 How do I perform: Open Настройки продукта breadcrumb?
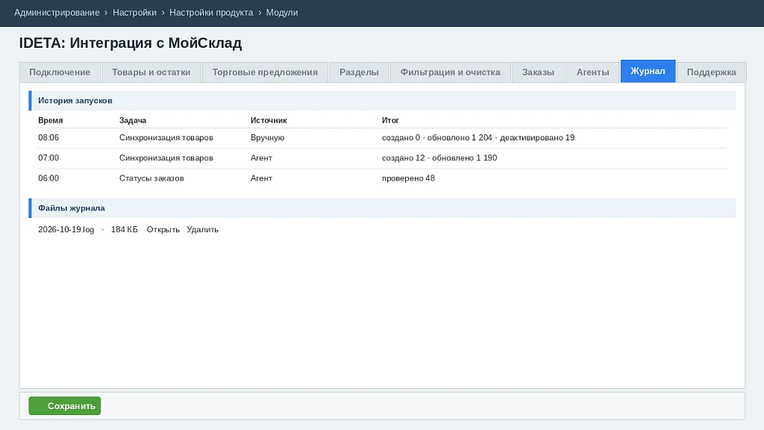(x=211, y=13)
